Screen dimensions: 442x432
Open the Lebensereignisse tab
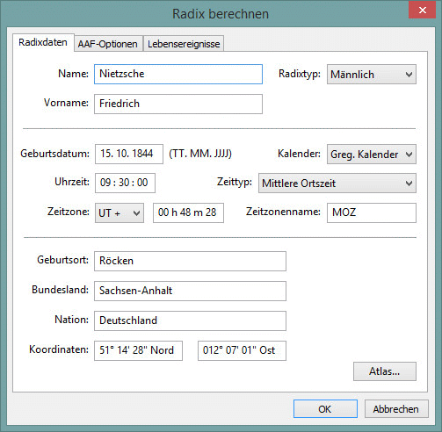(184, 44)
